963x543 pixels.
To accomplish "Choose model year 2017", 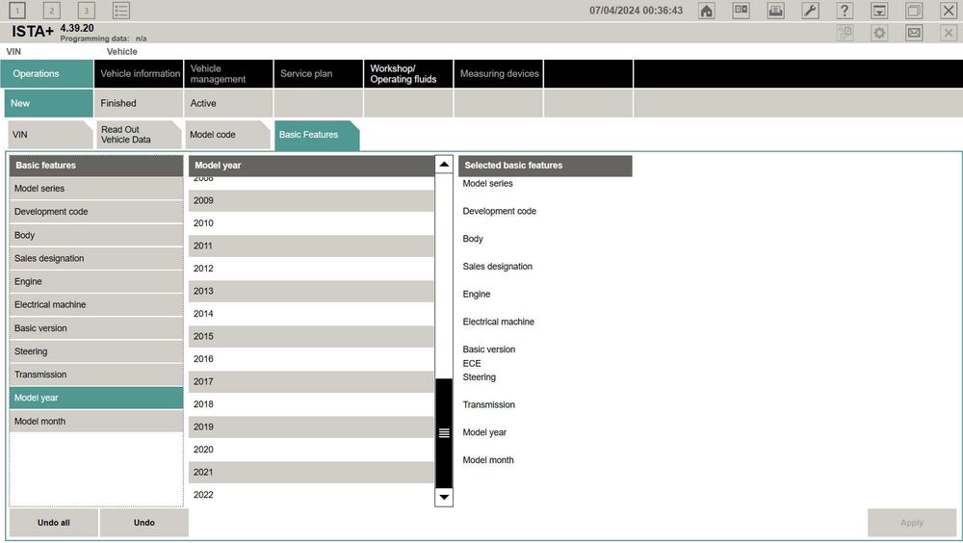I will 311,381.
